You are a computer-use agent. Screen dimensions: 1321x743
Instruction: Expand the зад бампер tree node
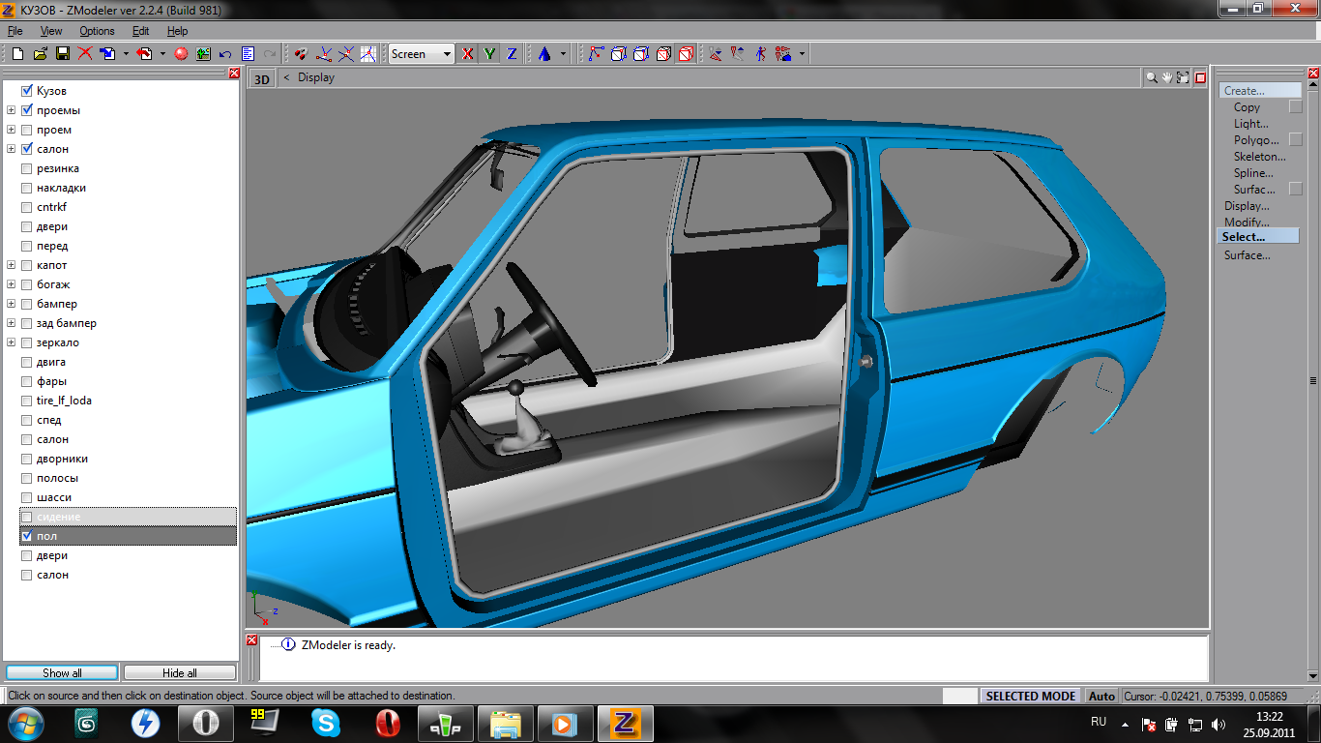point(12,323)
